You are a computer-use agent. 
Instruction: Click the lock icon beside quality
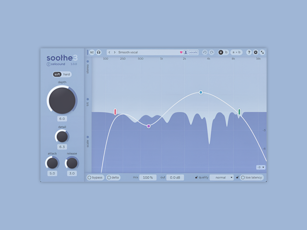coord(196,177)
